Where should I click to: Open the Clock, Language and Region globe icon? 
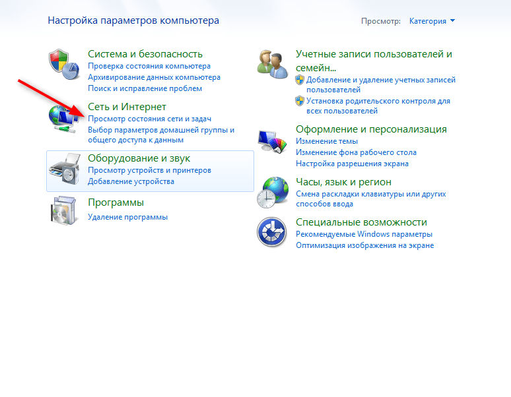(273, 193)
